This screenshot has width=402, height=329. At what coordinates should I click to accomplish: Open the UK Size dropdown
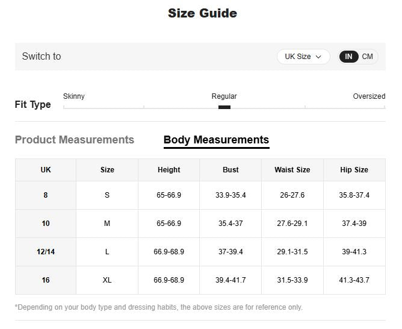[x=303, y=57]
